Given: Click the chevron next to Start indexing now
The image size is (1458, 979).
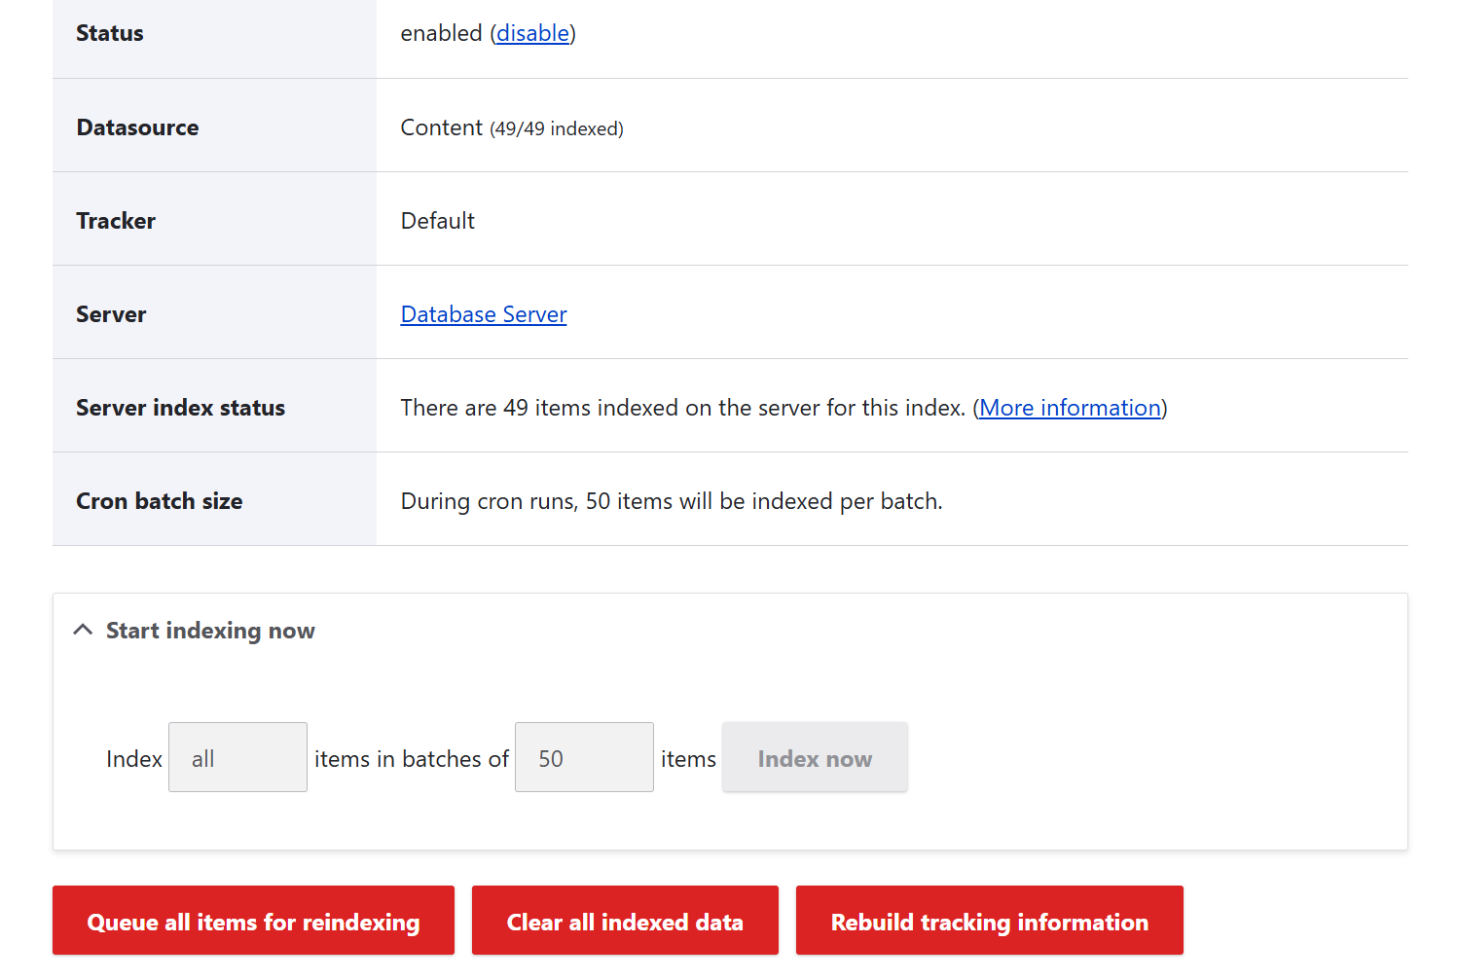Looking at the screenshot, I should [83, 630].
